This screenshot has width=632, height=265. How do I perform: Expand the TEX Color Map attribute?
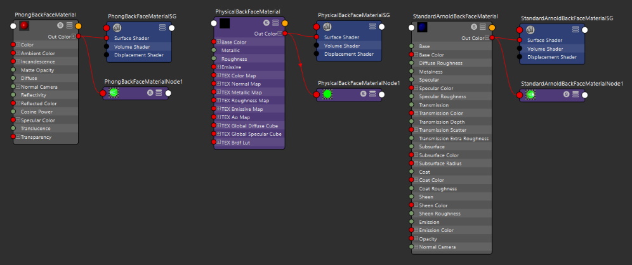(218, 75)
